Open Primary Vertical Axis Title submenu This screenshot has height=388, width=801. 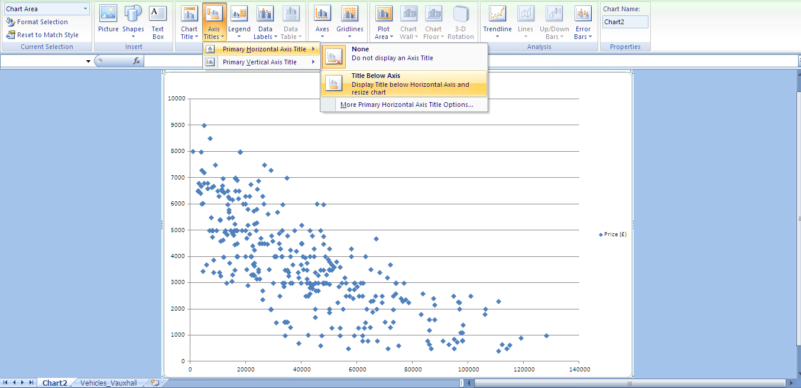tap(261, 62)
